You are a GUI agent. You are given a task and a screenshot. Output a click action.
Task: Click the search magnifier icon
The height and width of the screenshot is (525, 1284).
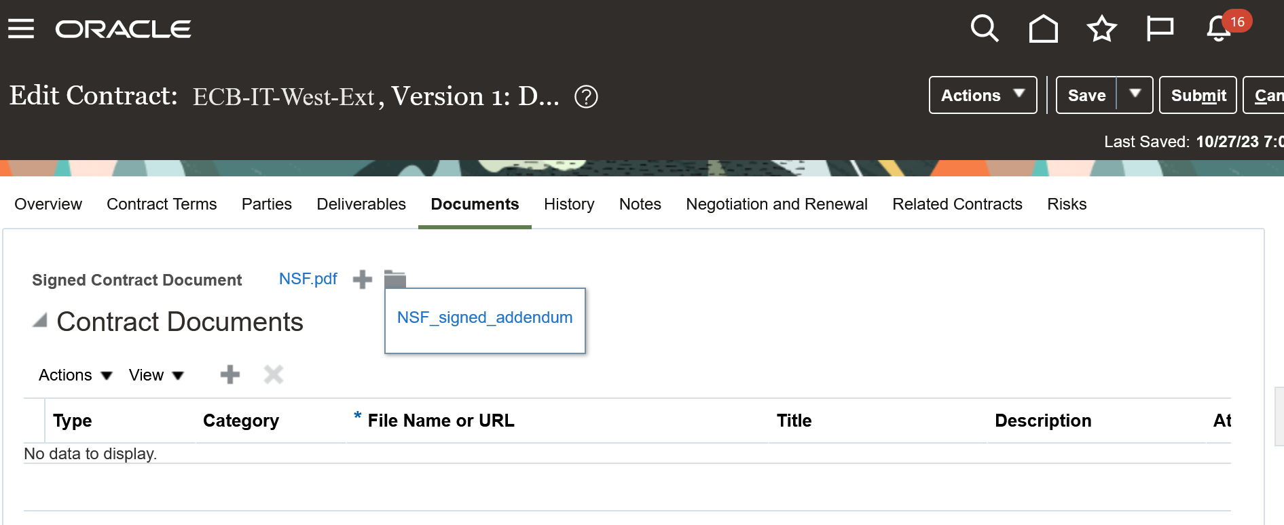click(x=984, y=28)
